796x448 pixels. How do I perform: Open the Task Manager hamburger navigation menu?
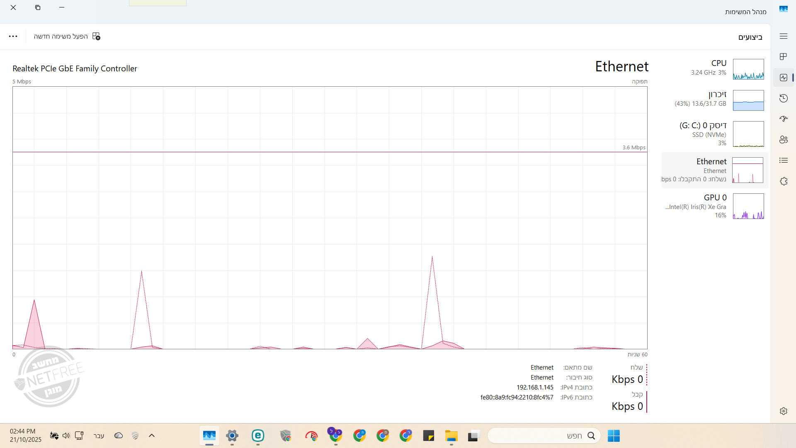pos(783,37)
